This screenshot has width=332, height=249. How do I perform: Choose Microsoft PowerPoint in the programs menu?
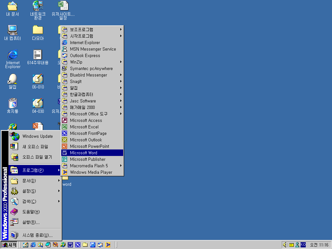click(92, 146)
